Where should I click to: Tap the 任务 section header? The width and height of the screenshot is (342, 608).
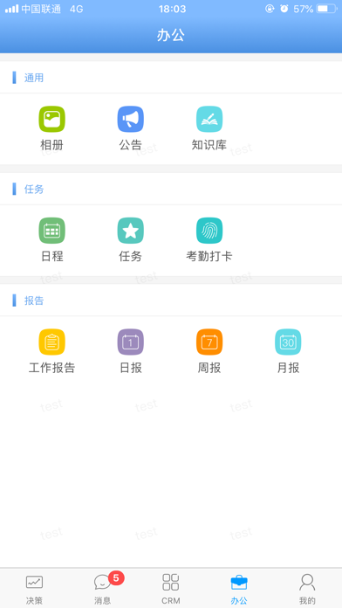pyautogui.click(x=34, y=190)
